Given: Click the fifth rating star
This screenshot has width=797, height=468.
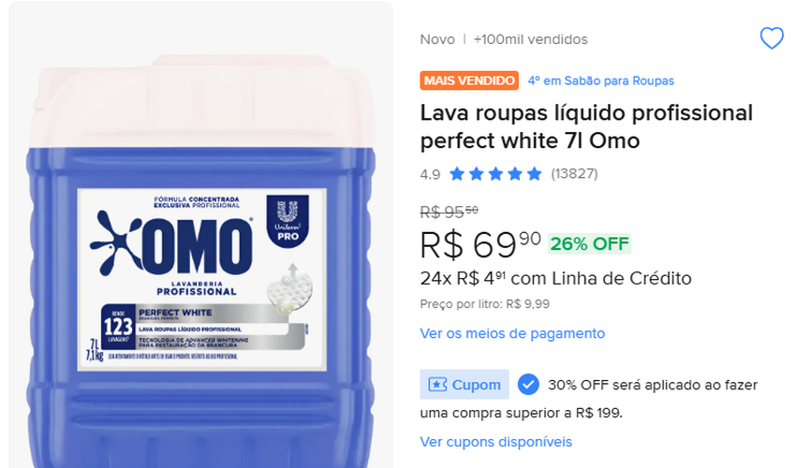Looking at the screenshot, I should point(534,174).
